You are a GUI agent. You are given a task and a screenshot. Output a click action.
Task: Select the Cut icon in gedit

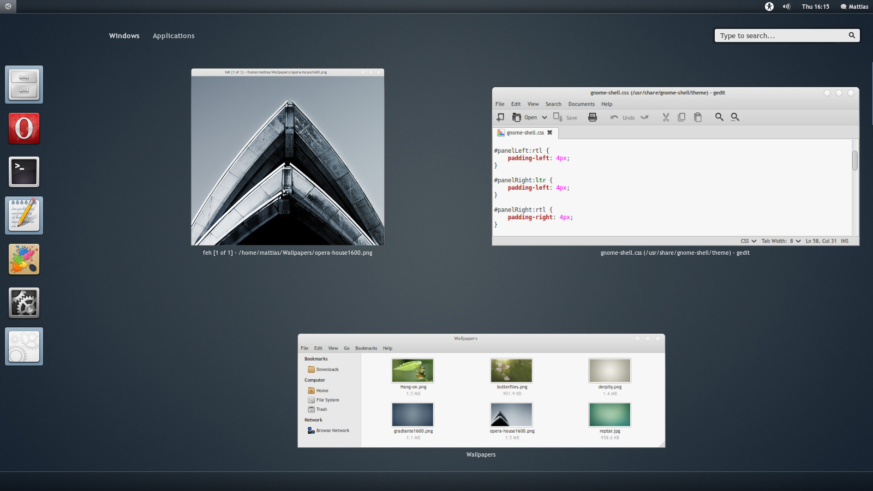point(665,117)
